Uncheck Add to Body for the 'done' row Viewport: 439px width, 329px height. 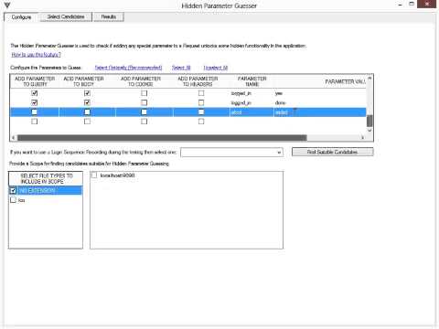pos(87,102)
